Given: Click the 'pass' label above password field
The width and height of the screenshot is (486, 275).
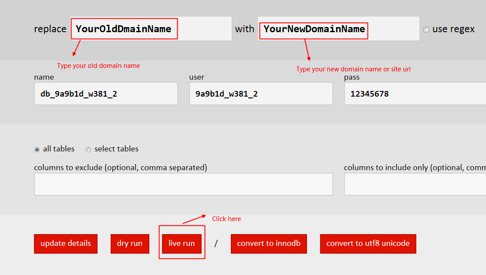Looking at the screenshot, I should click(352, 77).
